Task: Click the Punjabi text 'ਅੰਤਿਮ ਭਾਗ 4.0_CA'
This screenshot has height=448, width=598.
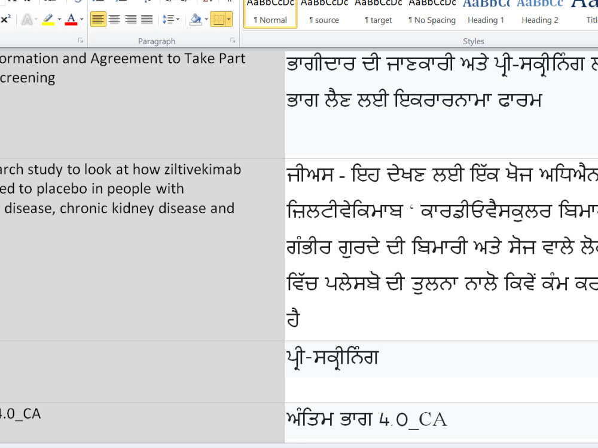Action: click(x=367, y=419)
